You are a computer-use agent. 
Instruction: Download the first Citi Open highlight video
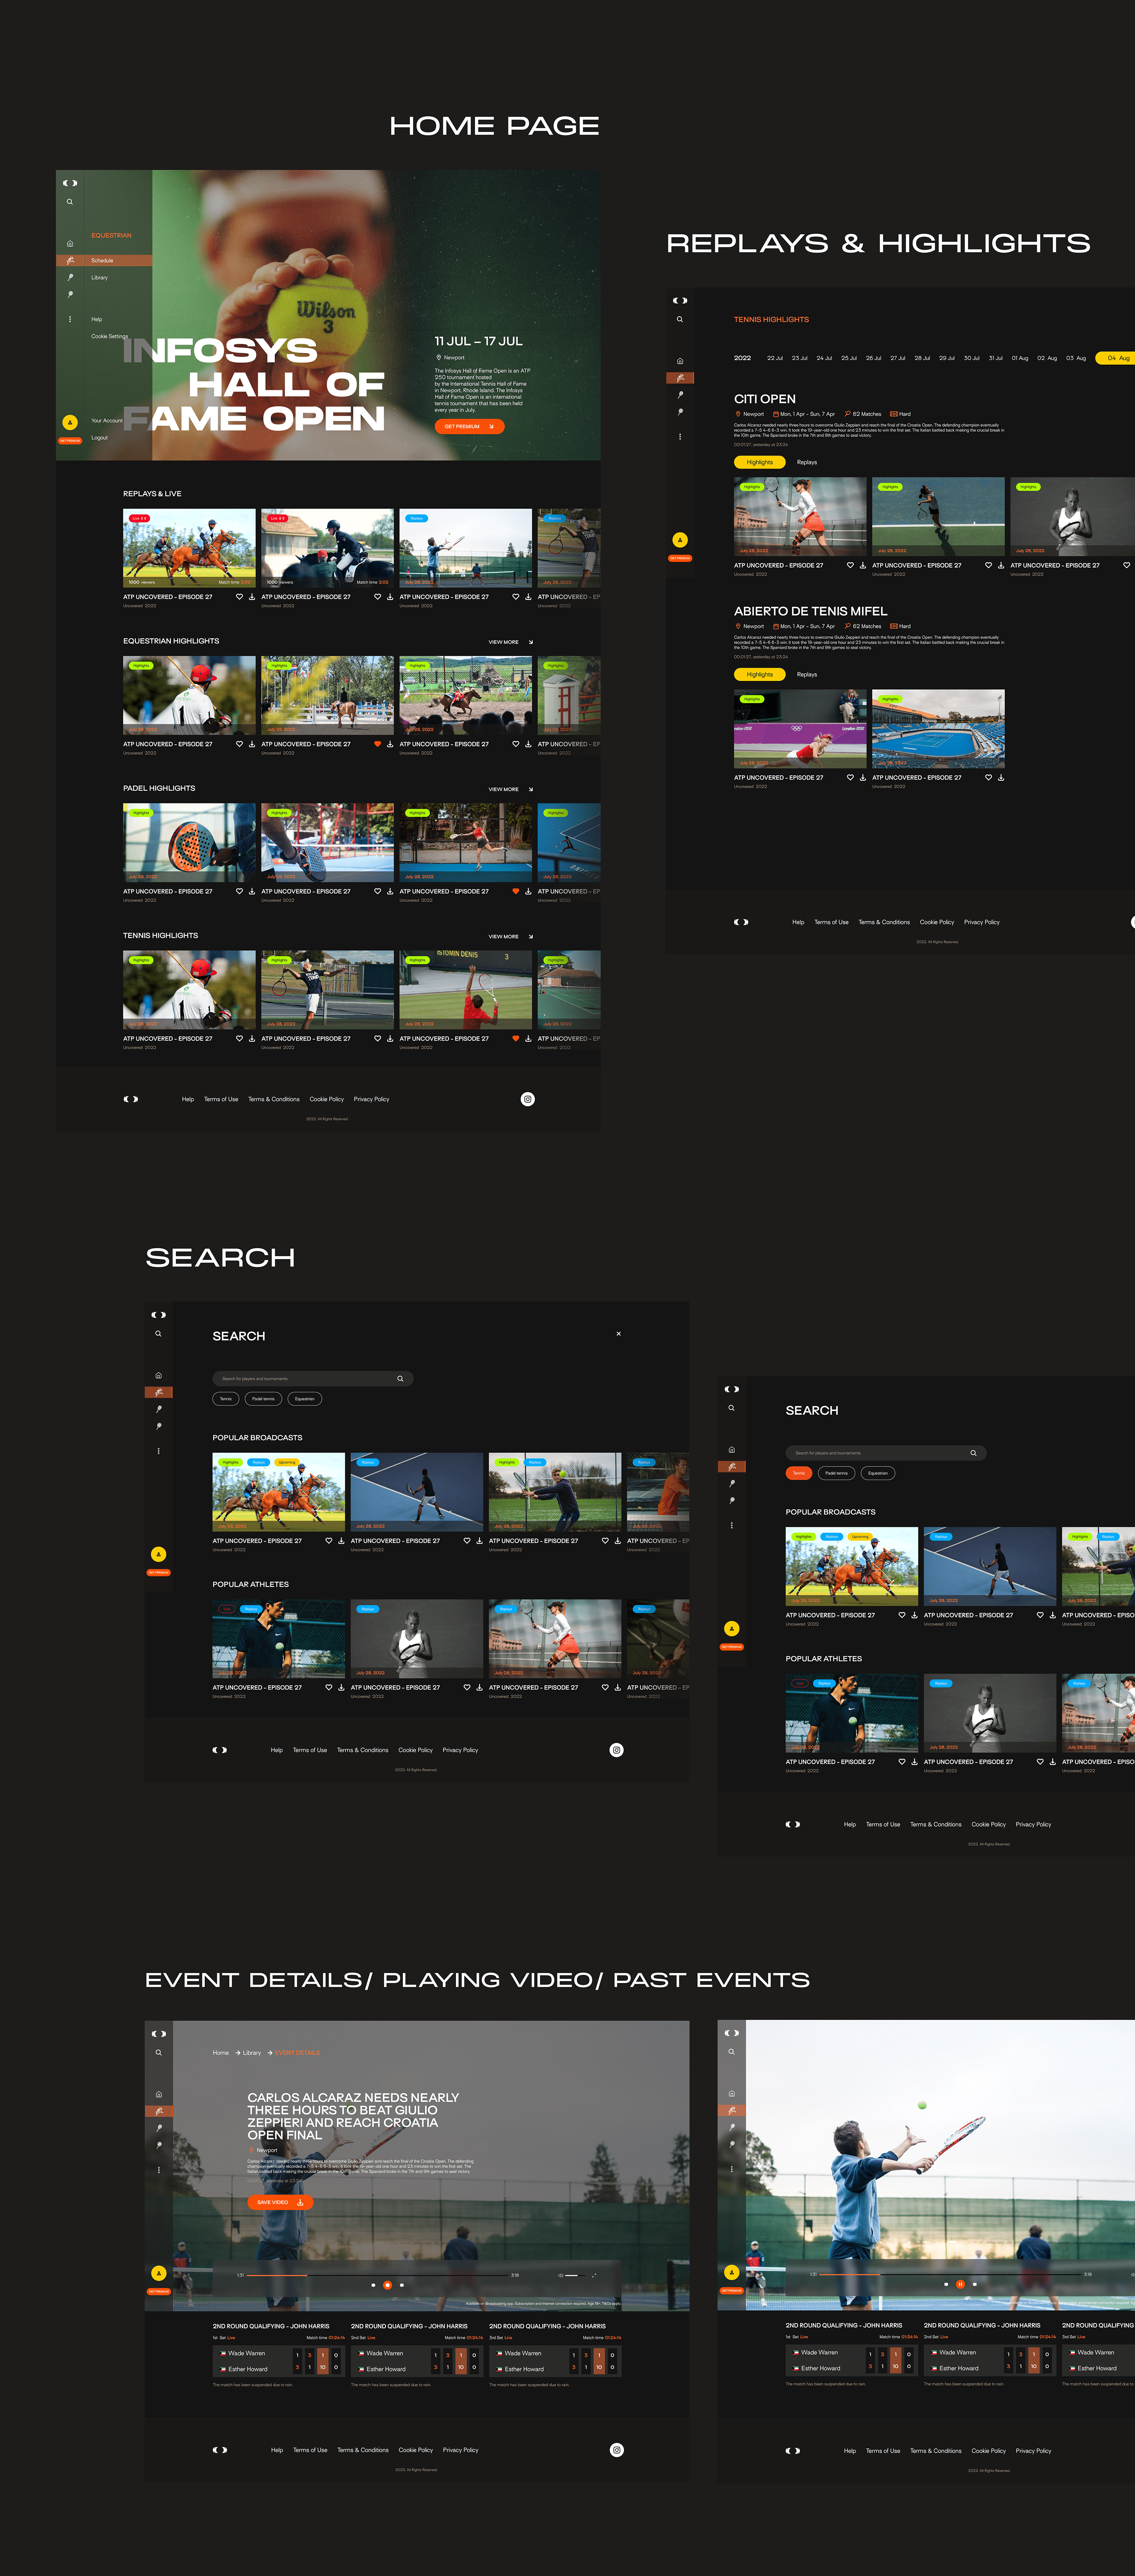(x=863, y=565)
